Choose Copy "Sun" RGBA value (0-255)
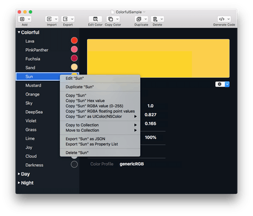This screenshot has width=253, height=216. pyautogui.click(x=100, y=106)
